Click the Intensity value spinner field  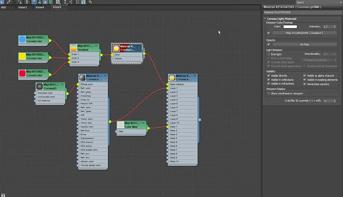[x=327, y=26]
